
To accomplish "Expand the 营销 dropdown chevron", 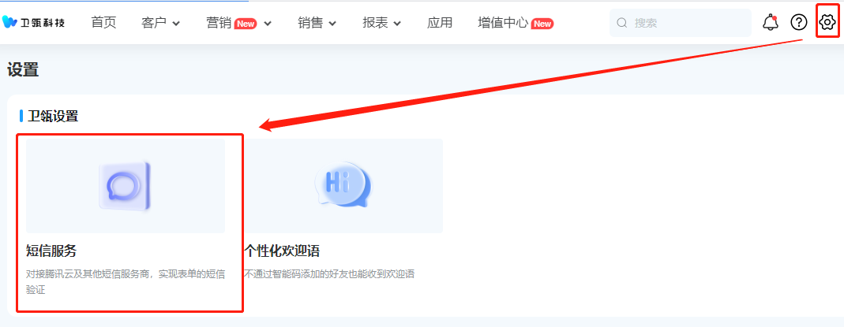I will 268,24.
